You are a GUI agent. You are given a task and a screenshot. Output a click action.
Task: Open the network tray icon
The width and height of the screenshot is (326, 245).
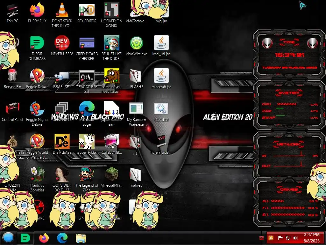[288, 238]
